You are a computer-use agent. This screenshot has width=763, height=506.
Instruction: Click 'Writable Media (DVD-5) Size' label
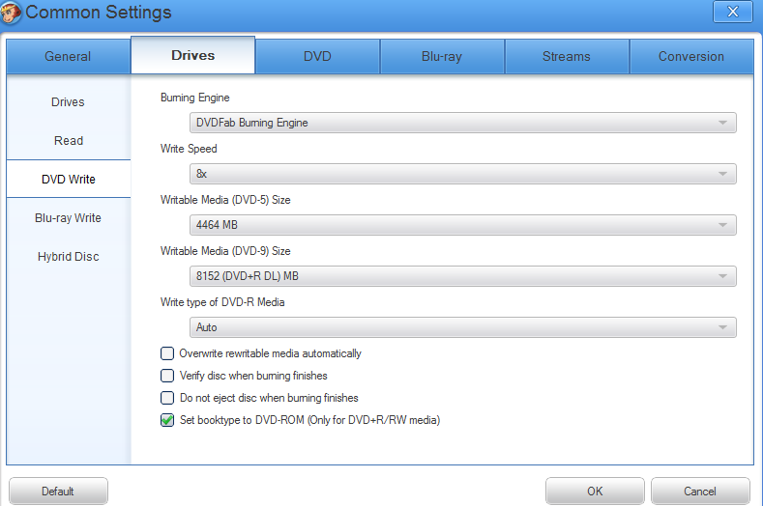(x=225, y=200)
